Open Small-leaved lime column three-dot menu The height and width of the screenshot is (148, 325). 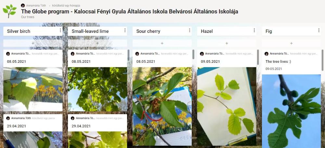click(125, 31)
